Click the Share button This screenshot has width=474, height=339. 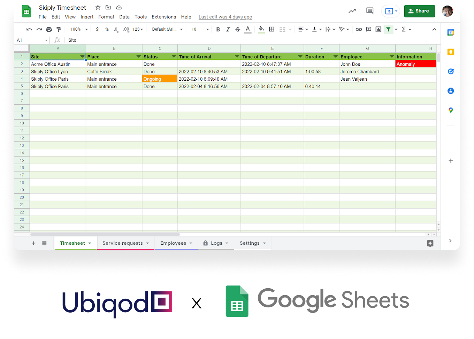[419, 11]
